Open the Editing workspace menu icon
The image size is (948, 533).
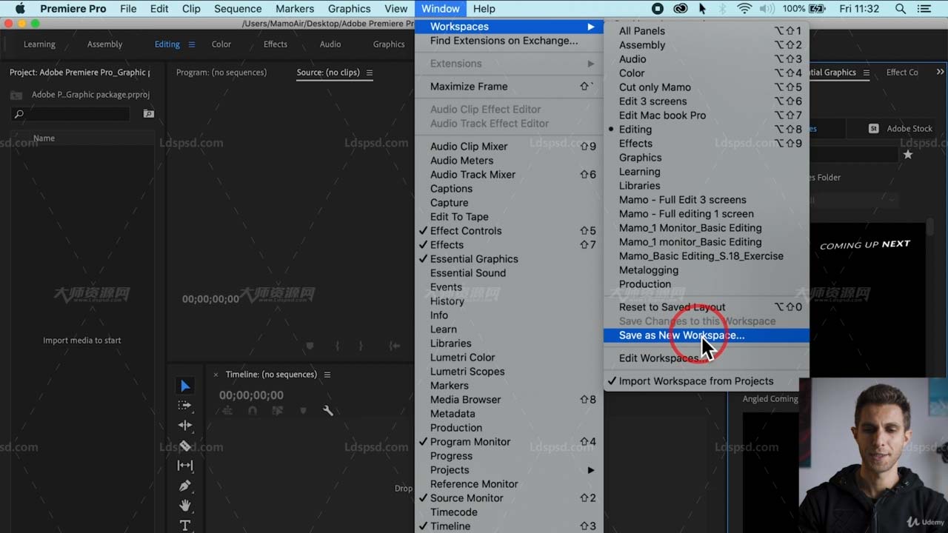[x=192, y=44]
